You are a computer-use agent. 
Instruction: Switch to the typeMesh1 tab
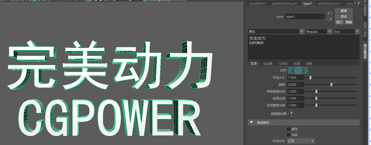pyautogui.click(x=257, y=3)
